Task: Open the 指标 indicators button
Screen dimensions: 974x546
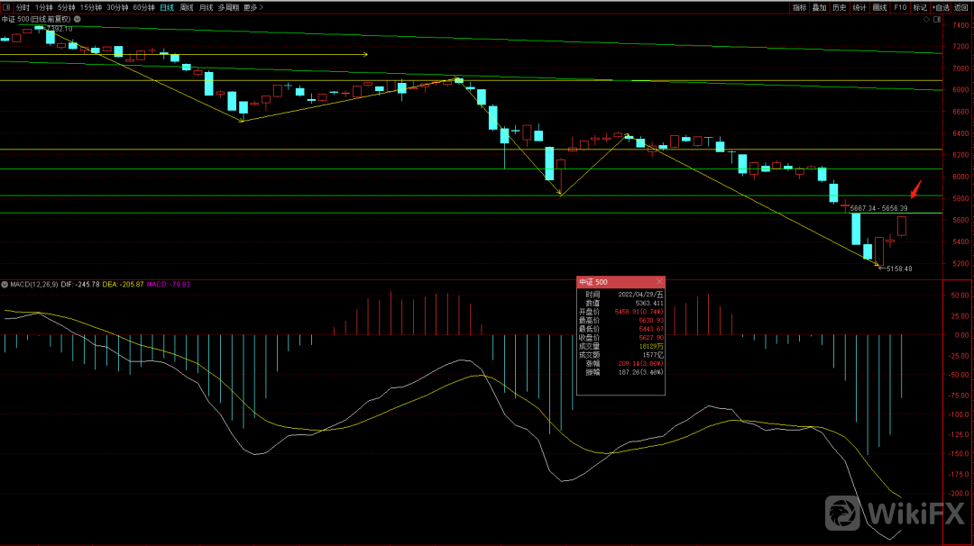Action: coord(799,7)
